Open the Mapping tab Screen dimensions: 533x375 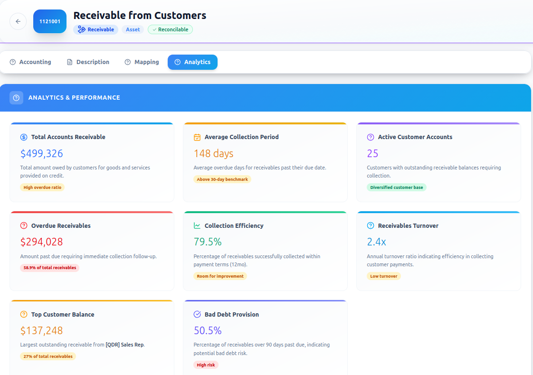pyautogui.click(x=142, y=62)
